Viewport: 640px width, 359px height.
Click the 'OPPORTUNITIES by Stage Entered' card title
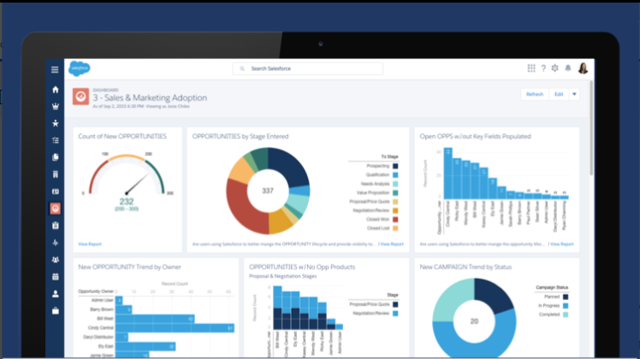coord(240,136)
